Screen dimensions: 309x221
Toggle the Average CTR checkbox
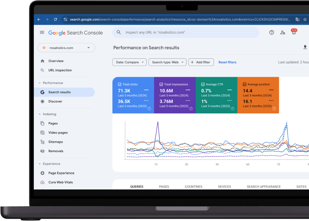203,84
